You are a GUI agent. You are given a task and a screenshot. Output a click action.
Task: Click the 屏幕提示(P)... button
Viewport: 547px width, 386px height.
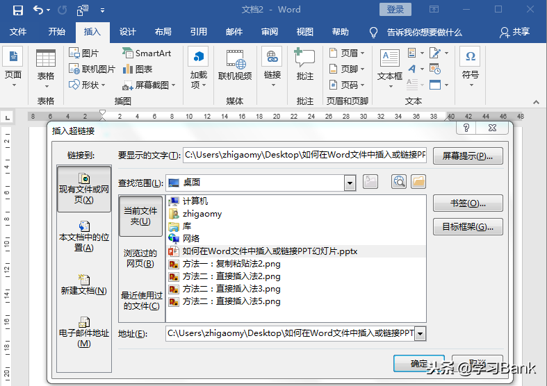pos(468,156)
